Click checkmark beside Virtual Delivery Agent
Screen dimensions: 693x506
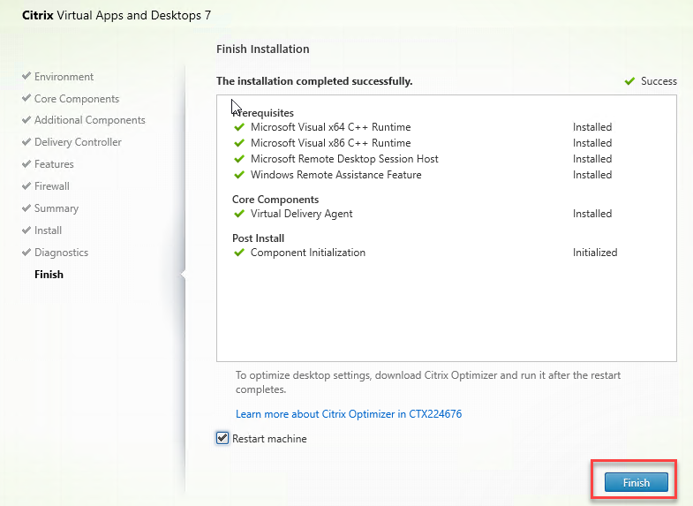238,214
